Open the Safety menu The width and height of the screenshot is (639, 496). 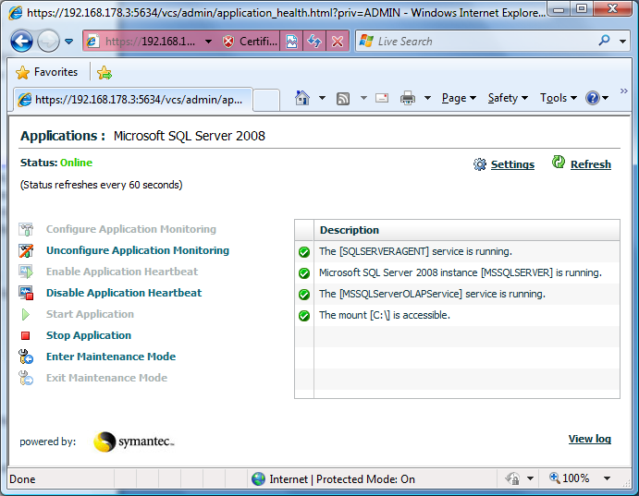508,98
